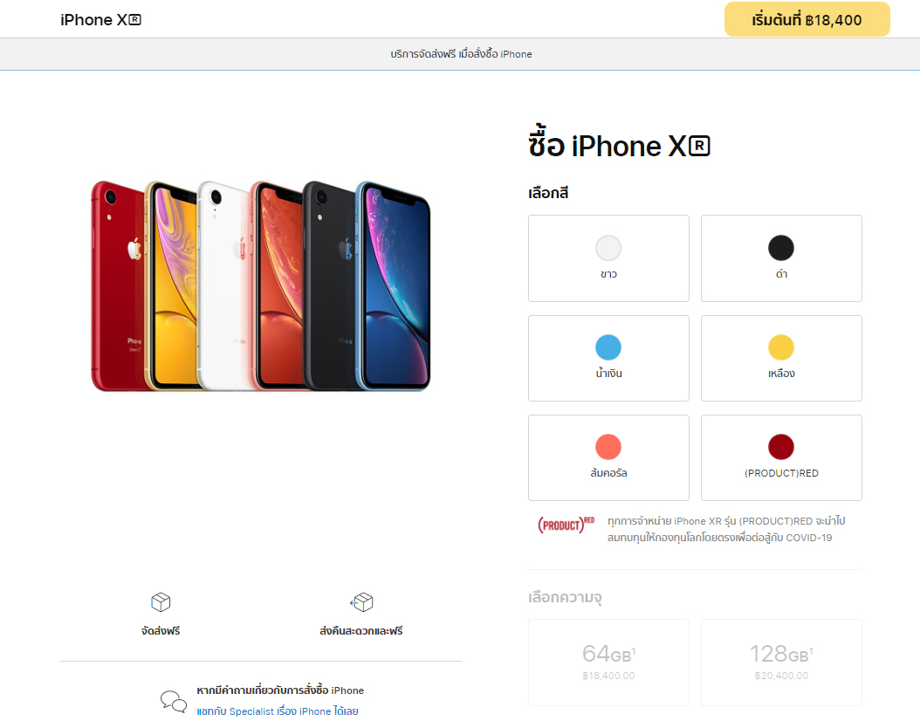The height and width of the screenshot is (728, 920).
Task: Choose the blue (น้ำเงิน) color option
Action: (x=608, y=359)
